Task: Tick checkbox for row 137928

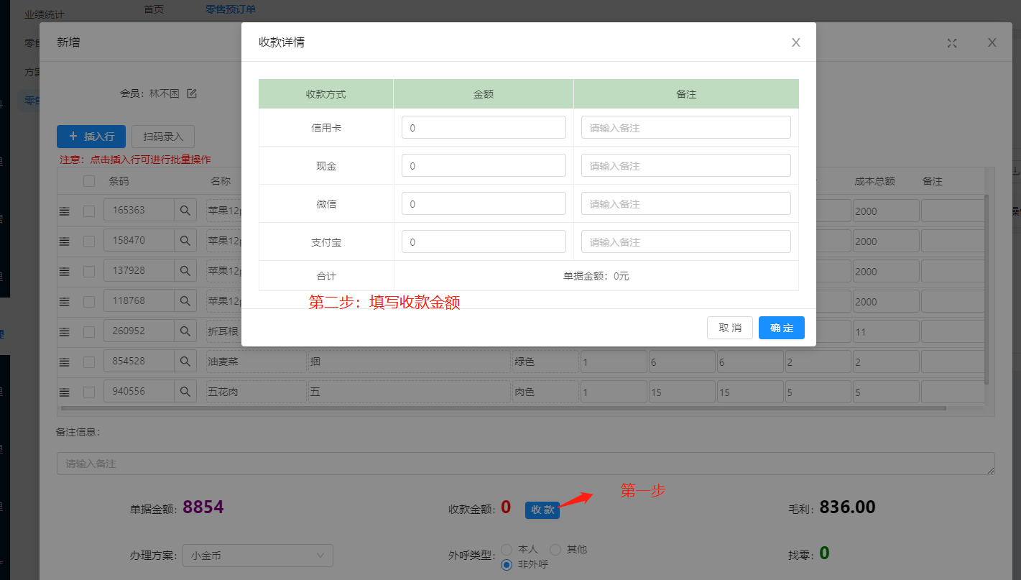Action: 89,272
